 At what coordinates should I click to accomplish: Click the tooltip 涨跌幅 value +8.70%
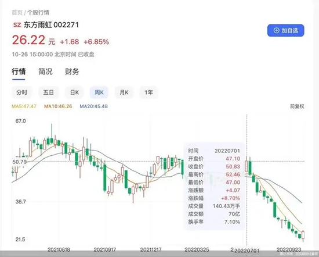pyautogui.click(x=230, y=198)
